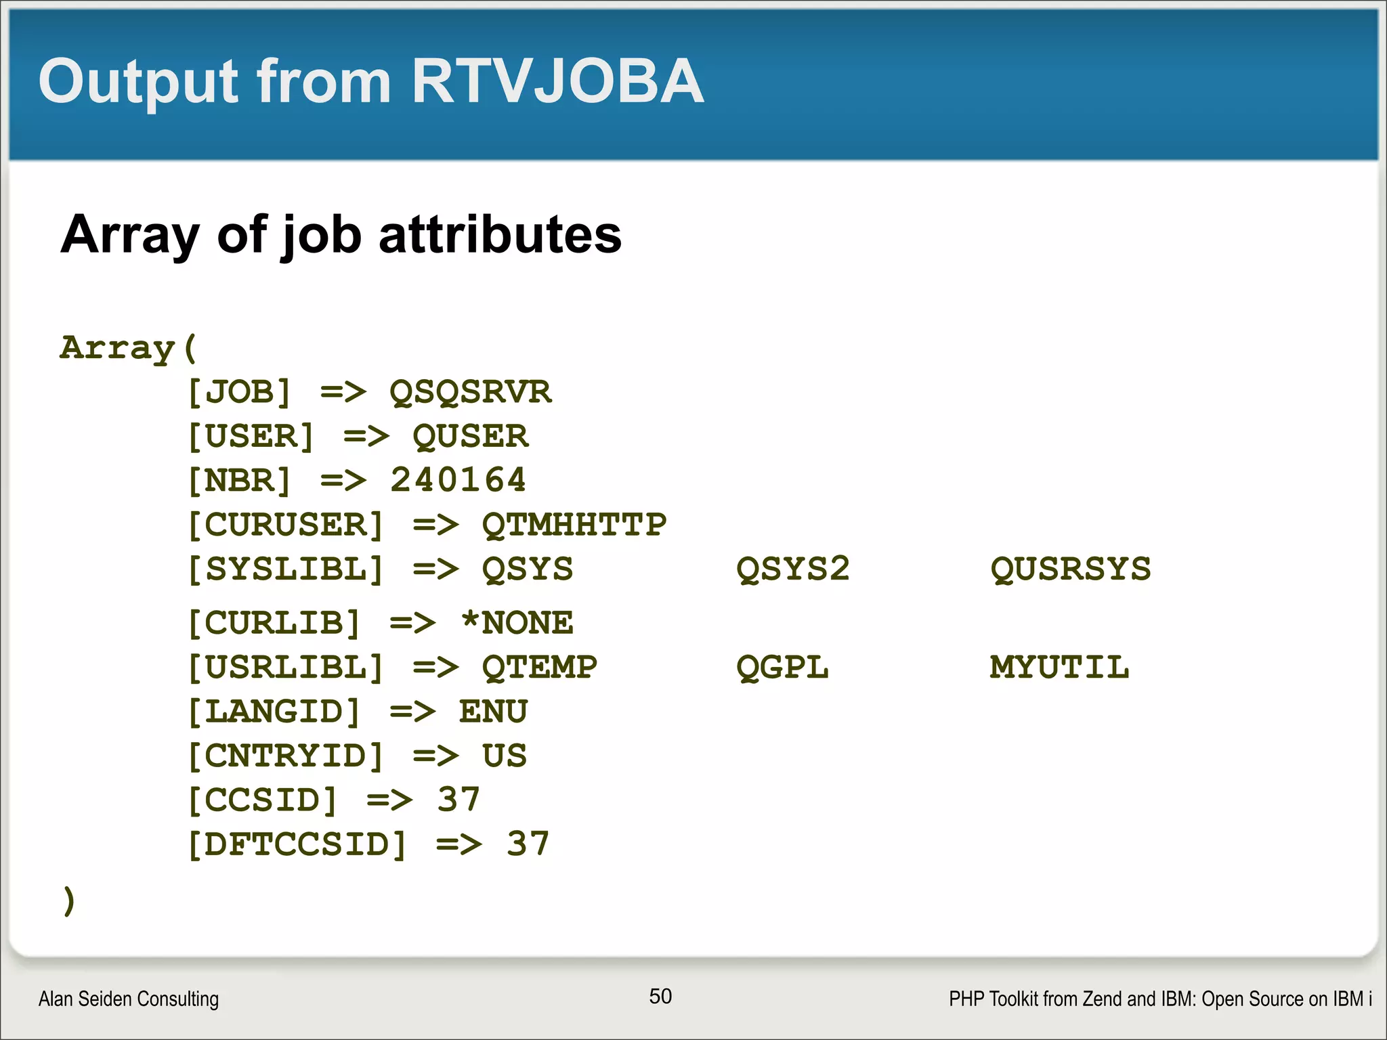Click the Array( opening line
Screen dimensions: 1387x1040
tap(129, 348)
